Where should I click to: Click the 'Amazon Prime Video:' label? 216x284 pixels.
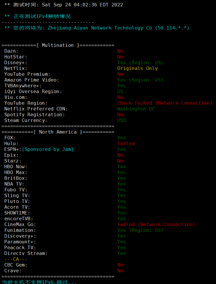tap(32, 80)
